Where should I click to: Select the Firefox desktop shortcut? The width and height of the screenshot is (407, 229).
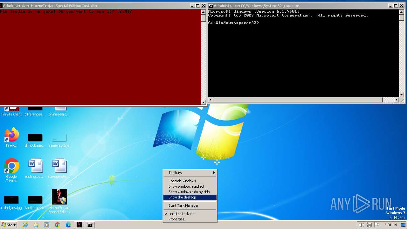click(11, 138)
